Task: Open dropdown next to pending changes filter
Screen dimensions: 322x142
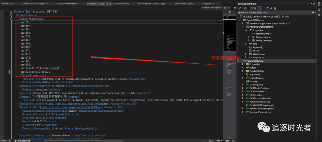Action: pos(248,8)
